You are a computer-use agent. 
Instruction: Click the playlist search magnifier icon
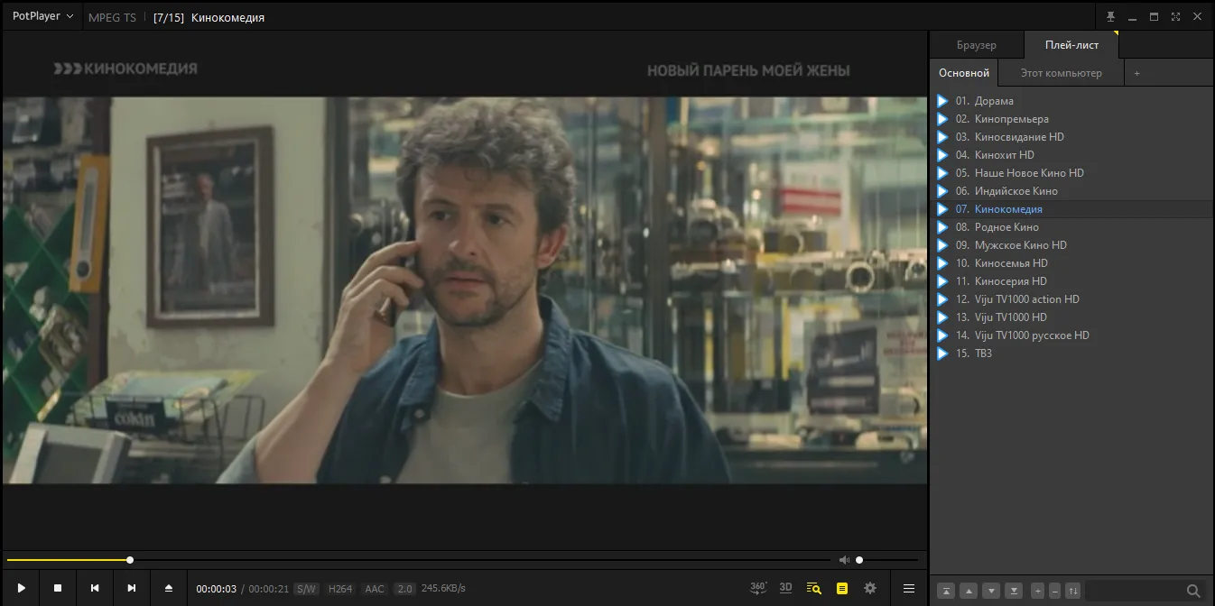coord(1193,592)
